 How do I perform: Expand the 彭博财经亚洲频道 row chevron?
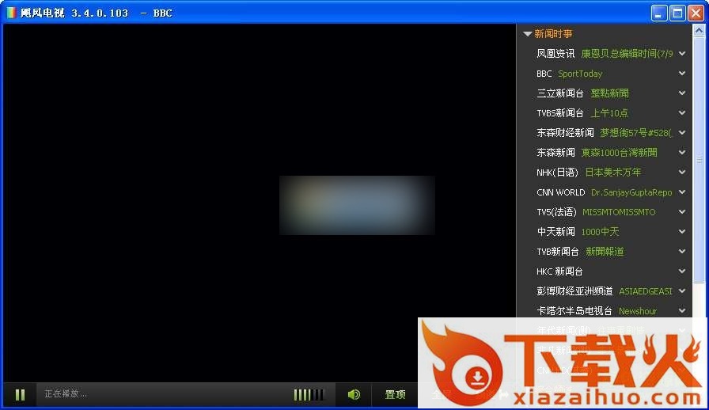(x=682, y=291)
